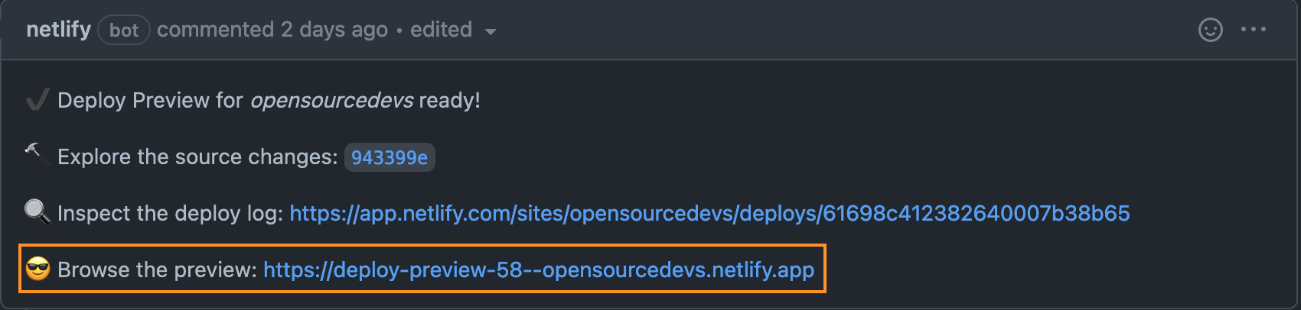Click the word 'ready!' in first line
The height and width of the screenshot is (310, 1301).
[449, 100]
